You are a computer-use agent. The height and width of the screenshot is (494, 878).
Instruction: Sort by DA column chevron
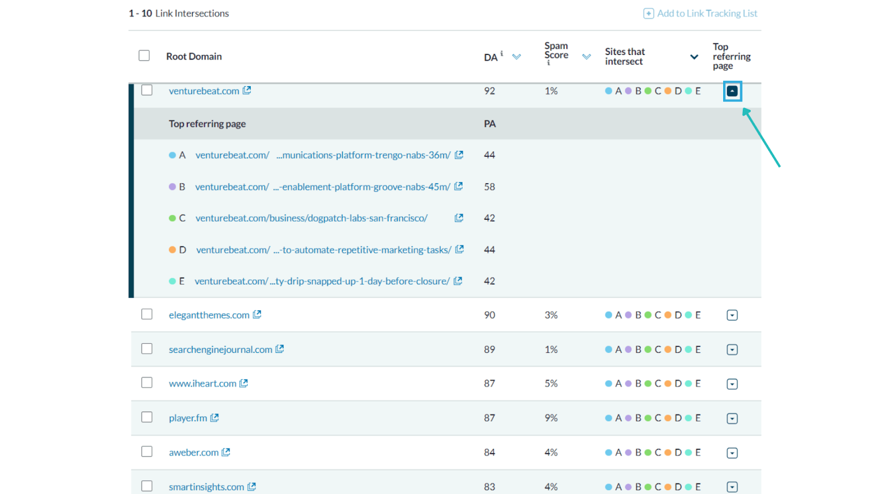click(x=516, y=57)
